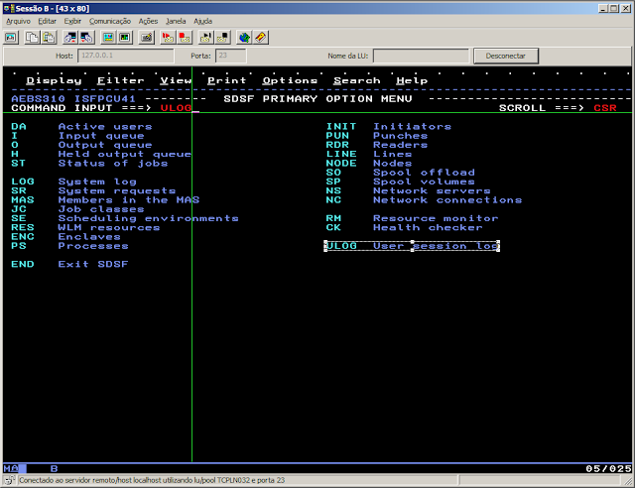Open the SDSF Search action bar menu
The height and width of the screenshot is (488, 635).
(x=357, y=80)
